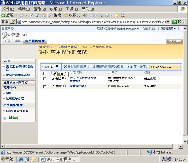
Task: Click the Stop loading icon
Action: point(31,15)
